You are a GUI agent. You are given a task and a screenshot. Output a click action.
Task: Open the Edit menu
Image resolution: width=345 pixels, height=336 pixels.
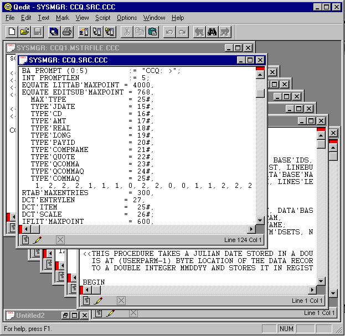pos(26,18)
